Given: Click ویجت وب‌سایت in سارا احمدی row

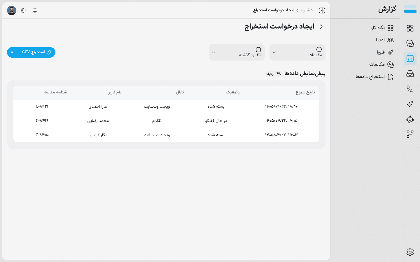Looking at the screenshot, I should coord(157,107).
